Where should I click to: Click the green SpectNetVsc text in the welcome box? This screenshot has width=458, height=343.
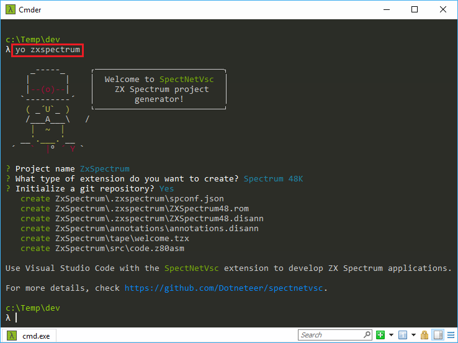coord(187,80)
